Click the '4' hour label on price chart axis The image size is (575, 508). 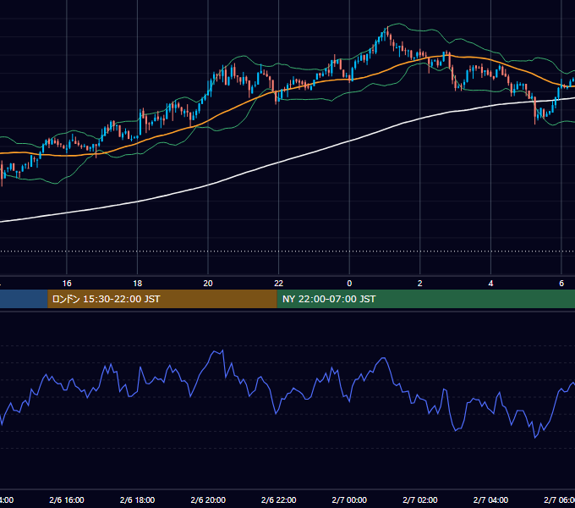click(490, 284)
